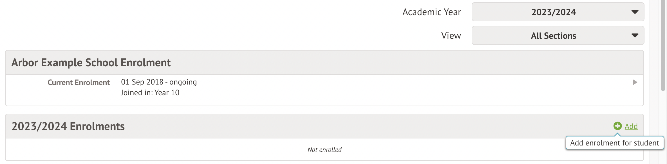
Task: Click the 2023/2024 Enrolments section header
Action: tap(68, 126)
